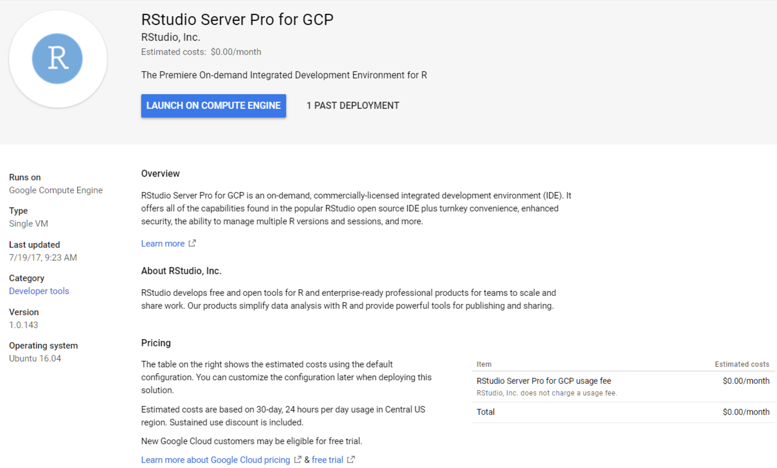Select the RStudio, Inc. publisher name
This screenshot has width=777, height=468.
171,37
